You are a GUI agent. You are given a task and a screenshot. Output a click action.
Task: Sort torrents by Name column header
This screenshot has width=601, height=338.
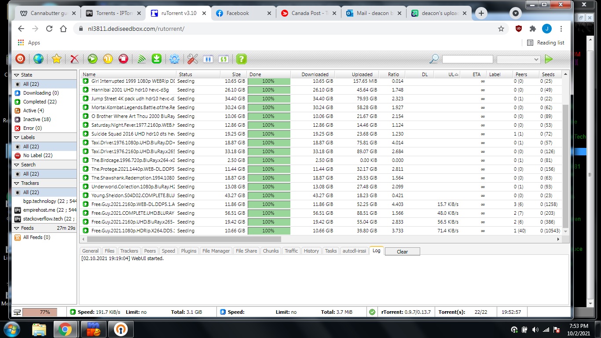coord(128,74)
